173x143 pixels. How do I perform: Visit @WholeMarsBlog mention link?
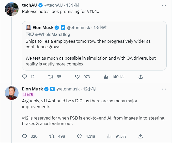(53, 34)
